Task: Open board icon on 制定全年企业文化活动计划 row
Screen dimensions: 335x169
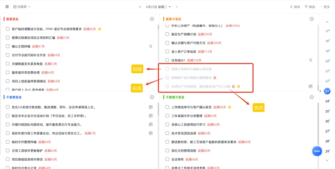Action: click(151, 116)
